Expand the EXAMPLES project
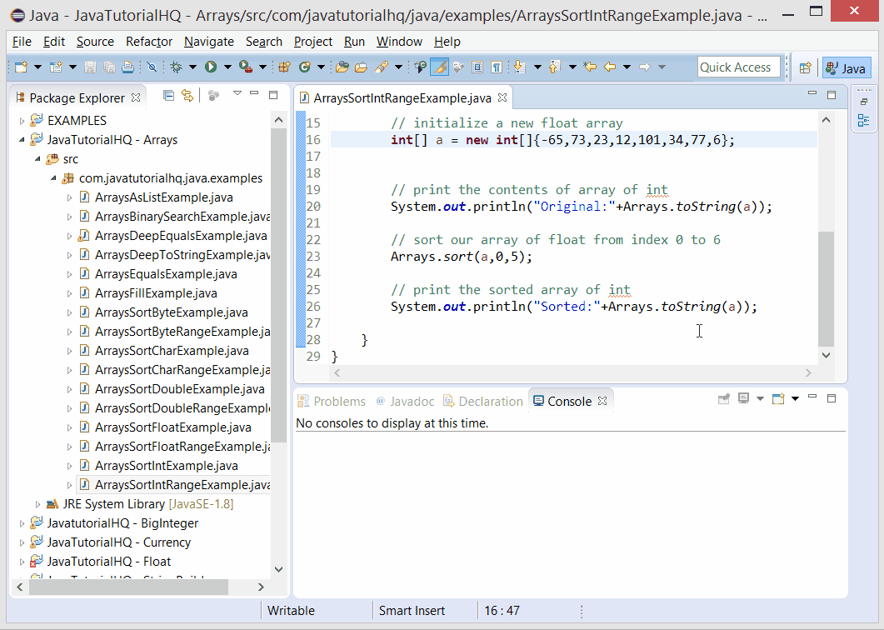The height and width of the screenshot is (630, 884). click(22, 121)
